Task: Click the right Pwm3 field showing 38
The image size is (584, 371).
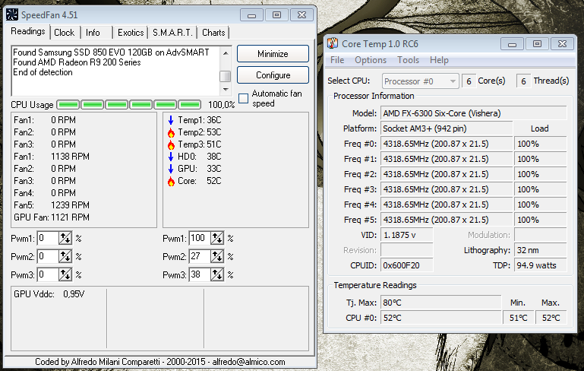Action: click(200, 274)
